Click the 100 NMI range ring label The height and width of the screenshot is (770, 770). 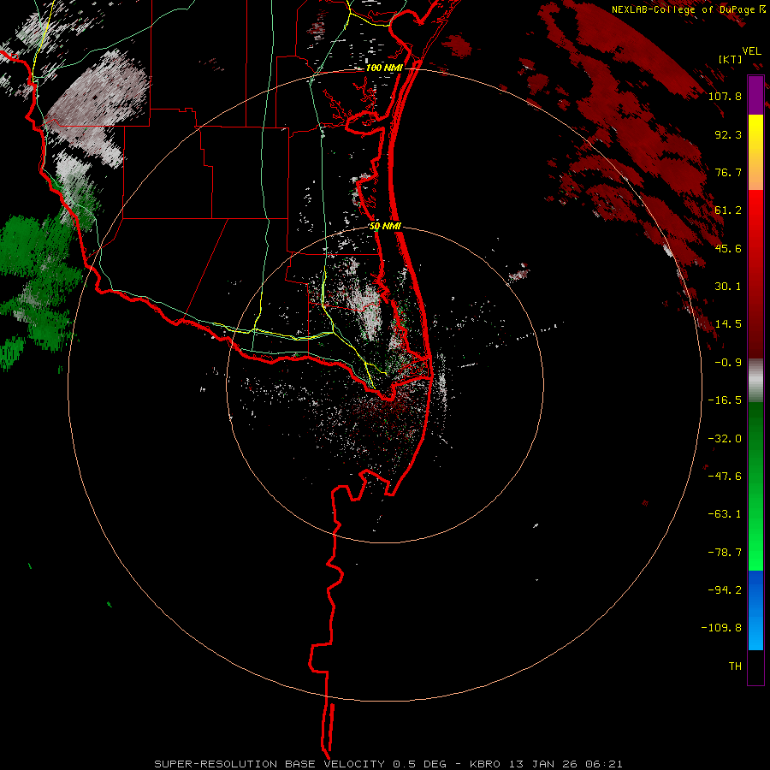[x=384, y=68]
